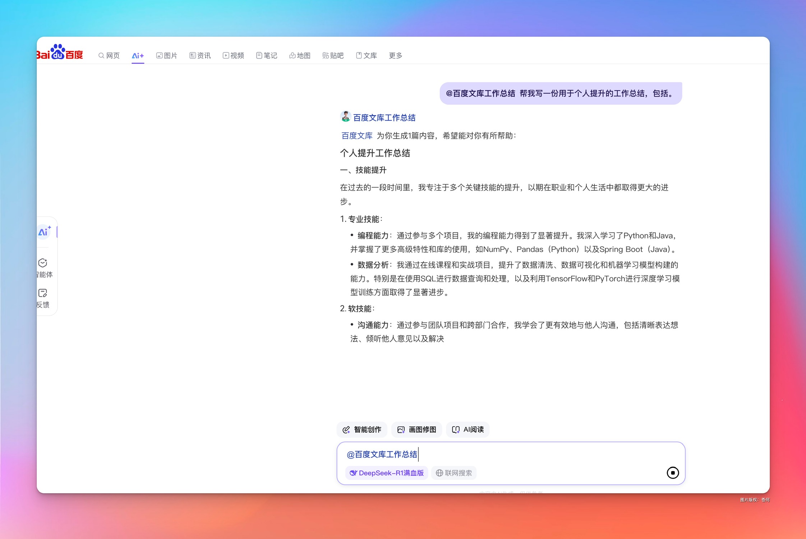Click the heading 个人提升工作总结
Image resolution: width=806 pixels, height=539 pixels.
[x=375, y=153]
